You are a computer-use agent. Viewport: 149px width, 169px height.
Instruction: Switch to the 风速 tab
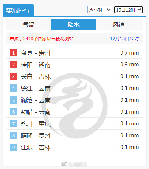[x=118, y=24]
